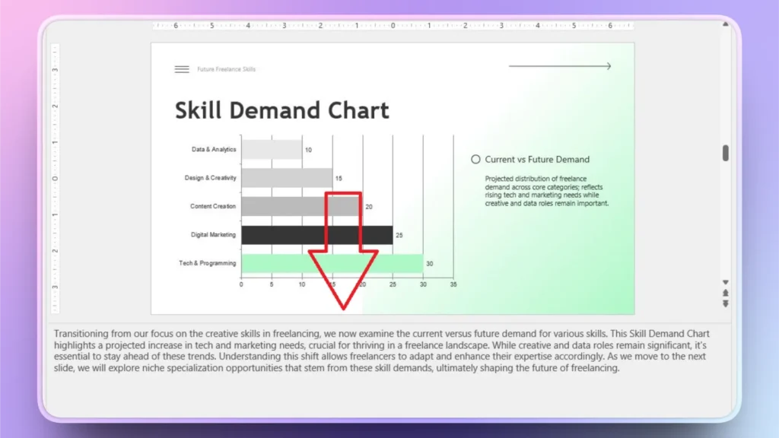Click inside the speaker notes text area
The height and width of the screenshot is (438, 779).
pyautogui.click(x=380, y=350)
